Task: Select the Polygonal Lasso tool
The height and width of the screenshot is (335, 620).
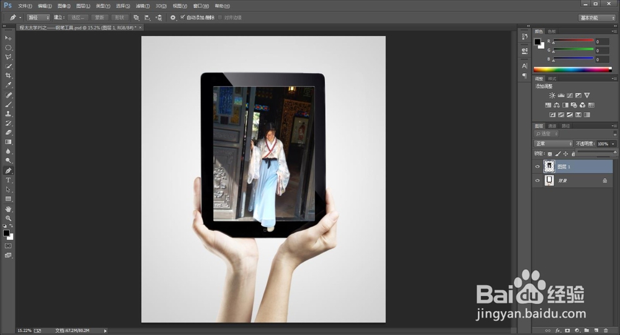Action: click(x=8, y=57)
